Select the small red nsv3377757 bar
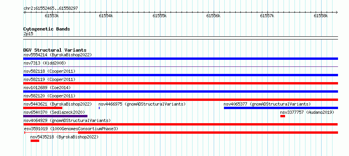This screenshot has height=156, width=349. [283, 116]
